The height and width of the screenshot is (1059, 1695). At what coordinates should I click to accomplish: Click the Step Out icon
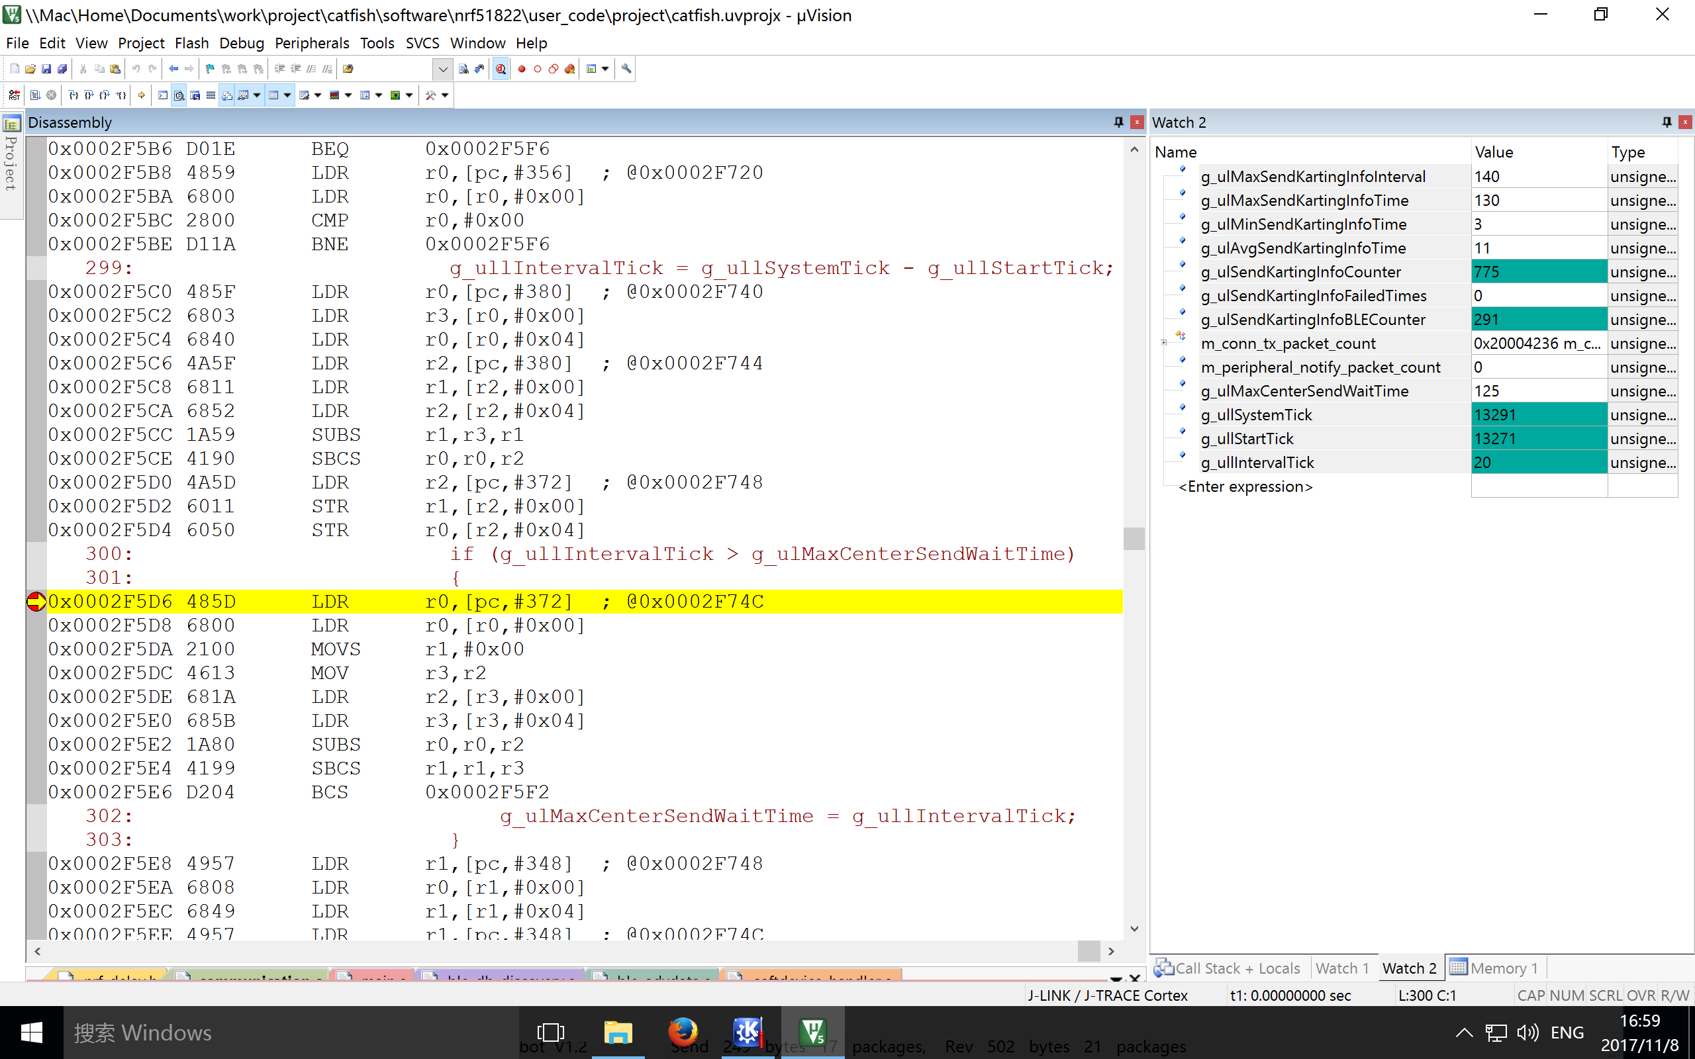click(105, 95)
